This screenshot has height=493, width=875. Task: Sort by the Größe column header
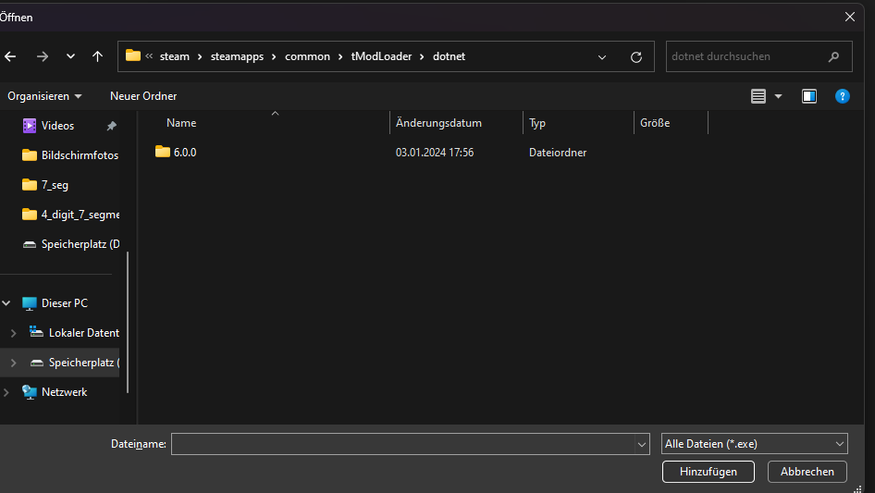655,123
